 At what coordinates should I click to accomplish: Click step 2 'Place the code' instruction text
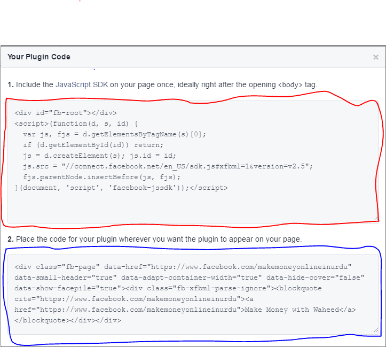pos(155,239)
